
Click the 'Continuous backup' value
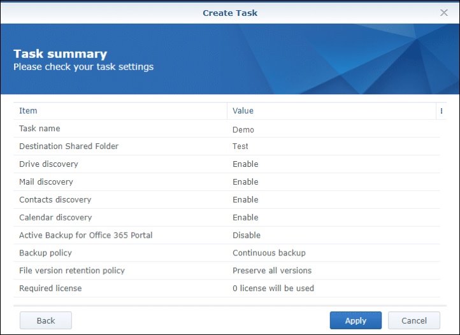point(269,253)
